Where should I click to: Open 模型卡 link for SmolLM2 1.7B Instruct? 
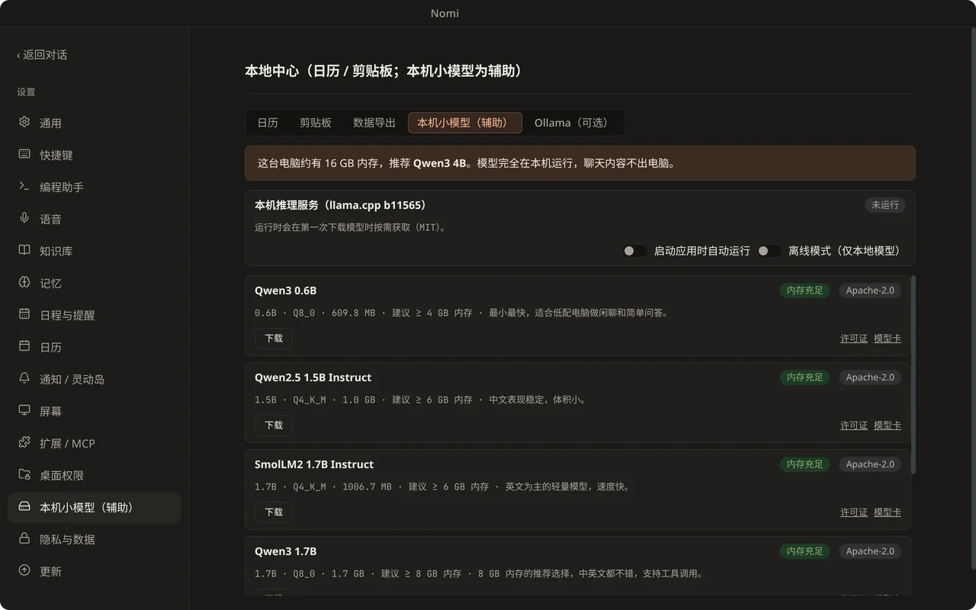pos(888,512)
